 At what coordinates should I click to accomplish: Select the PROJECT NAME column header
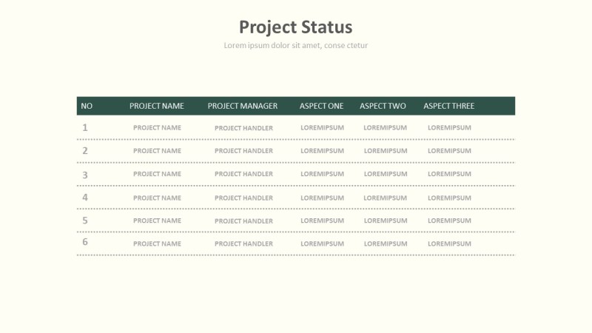[157, 106]
